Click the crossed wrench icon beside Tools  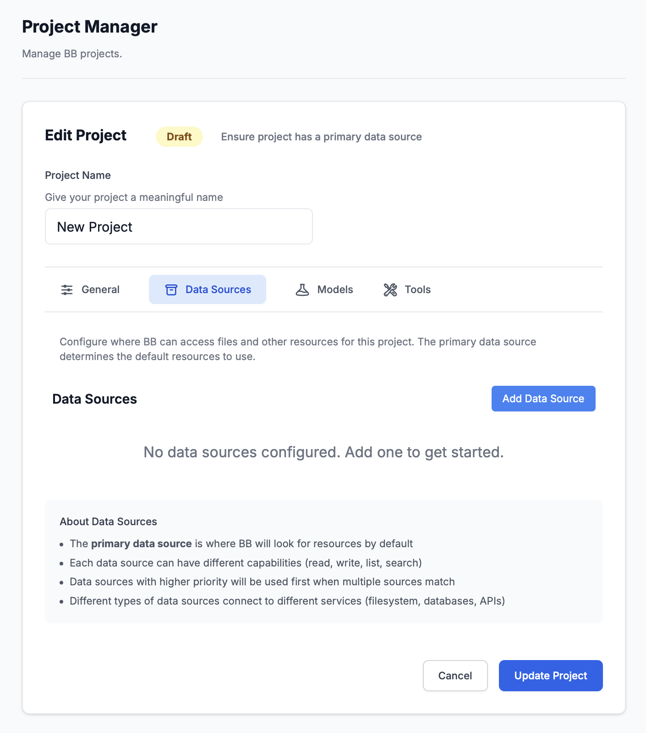(390, 290)
